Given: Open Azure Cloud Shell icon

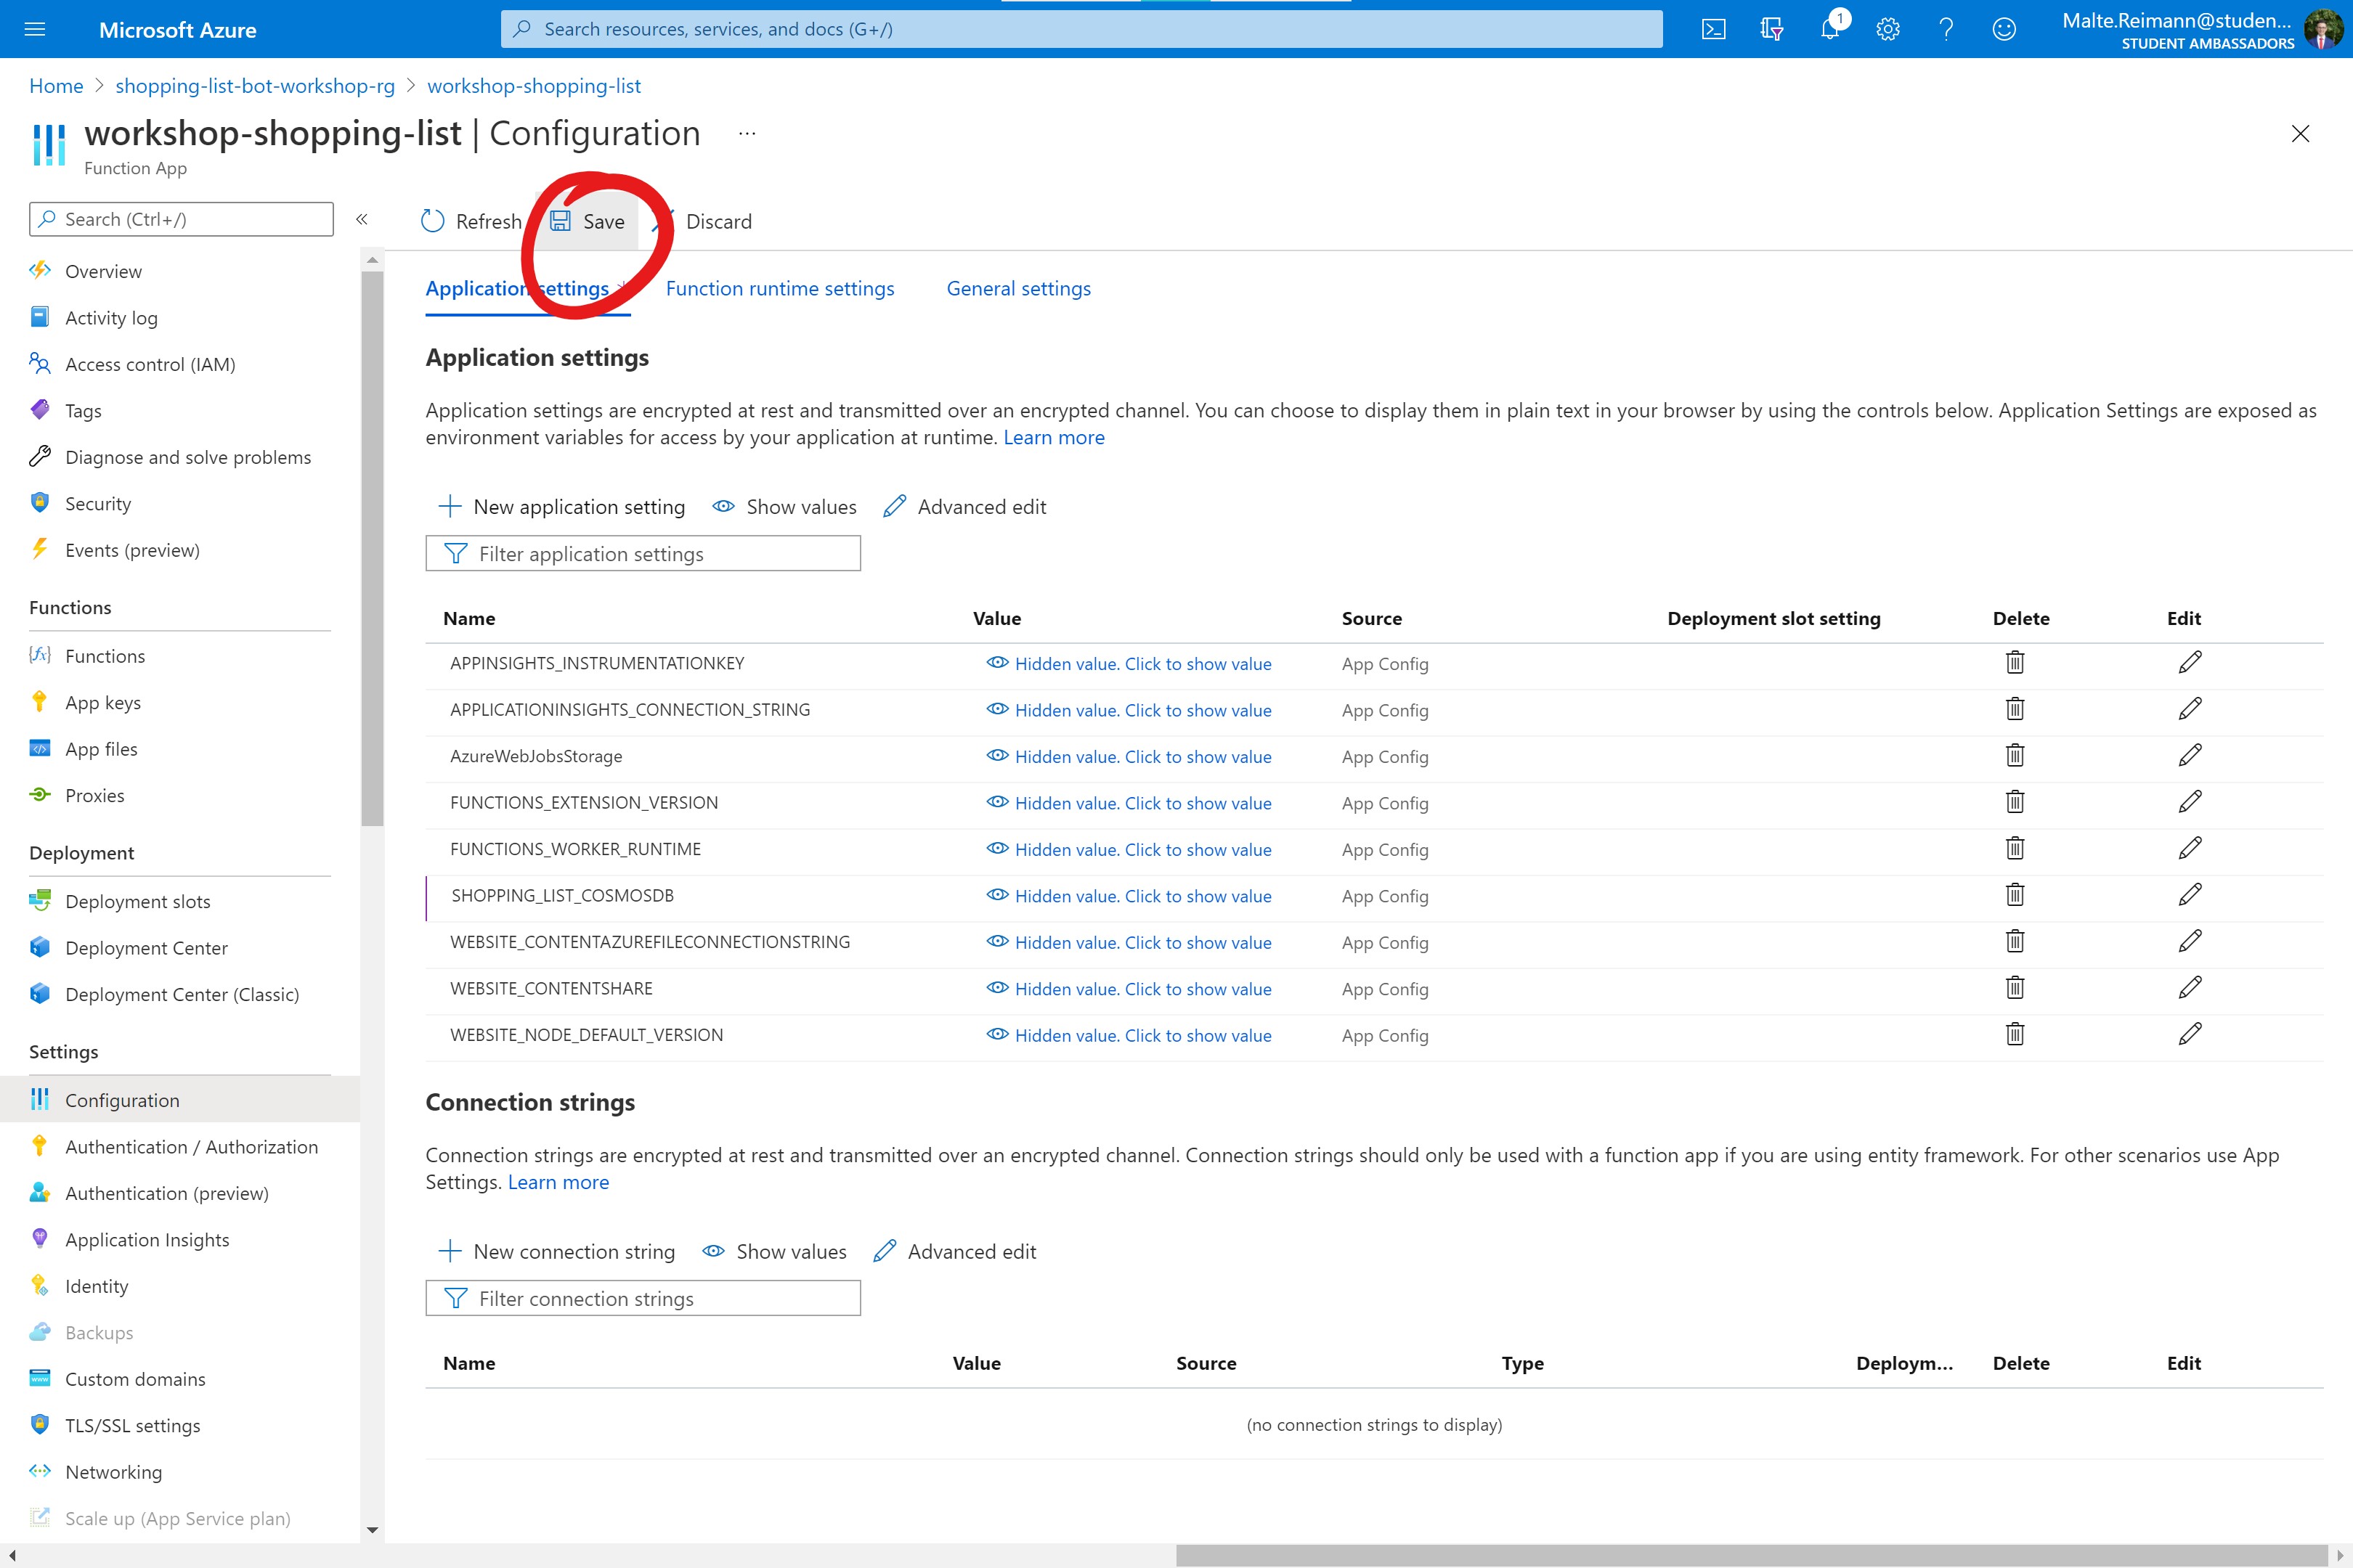Looking at the screenshot, I should pyautogui.click(x=1712, y=29).
